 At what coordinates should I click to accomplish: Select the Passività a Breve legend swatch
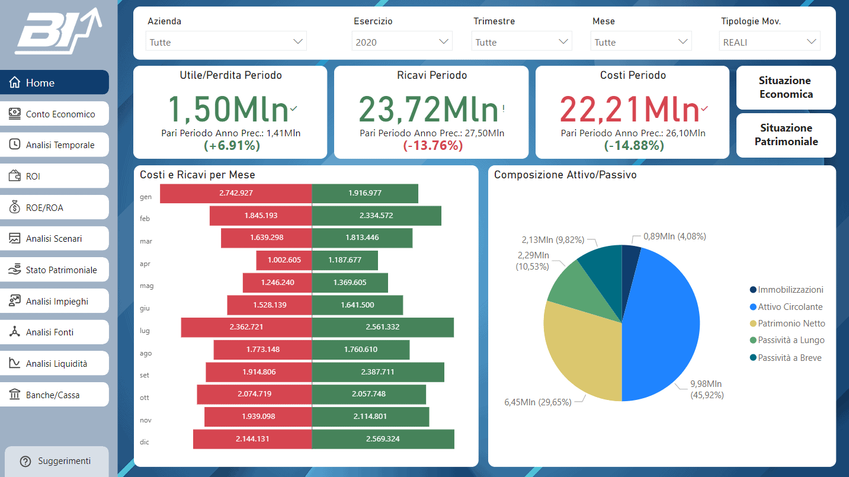click(753, 358)
